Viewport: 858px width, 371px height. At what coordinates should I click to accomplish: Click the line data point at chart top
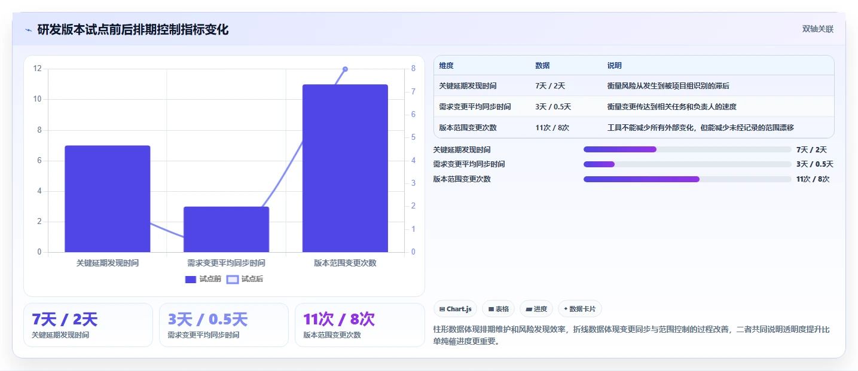click(345, 69)
